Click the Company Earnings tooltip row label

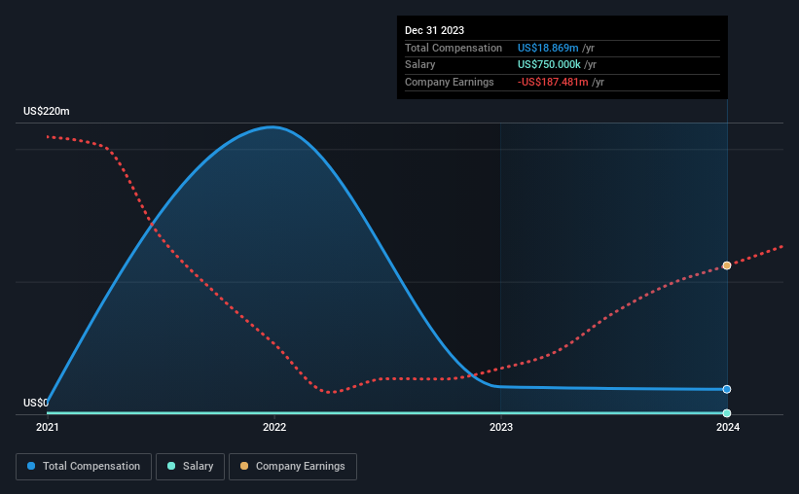tap(449, 82)
